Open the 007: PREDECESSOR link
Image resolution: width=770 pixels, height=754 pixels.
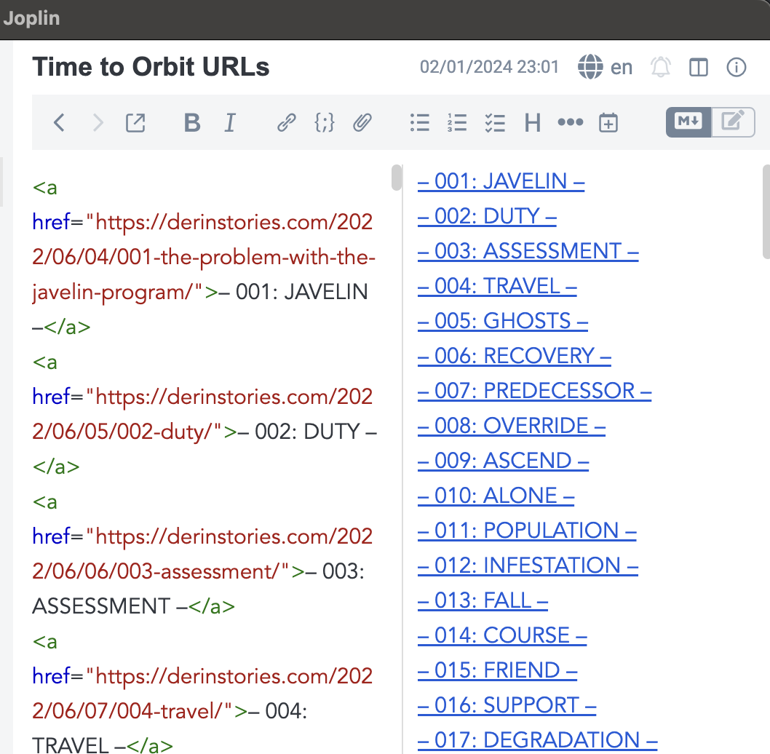(x=534, y=391)
